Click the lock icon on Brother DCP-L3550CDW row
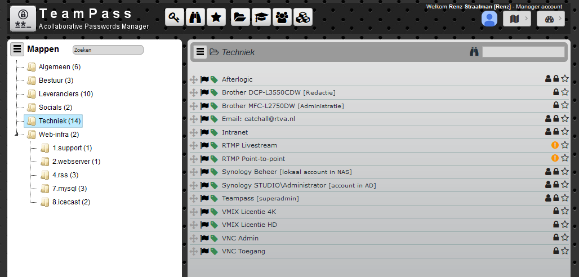 556,92
